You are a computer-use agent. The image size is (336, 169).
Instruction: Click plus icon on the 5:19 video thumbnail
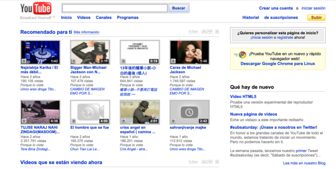123,61
